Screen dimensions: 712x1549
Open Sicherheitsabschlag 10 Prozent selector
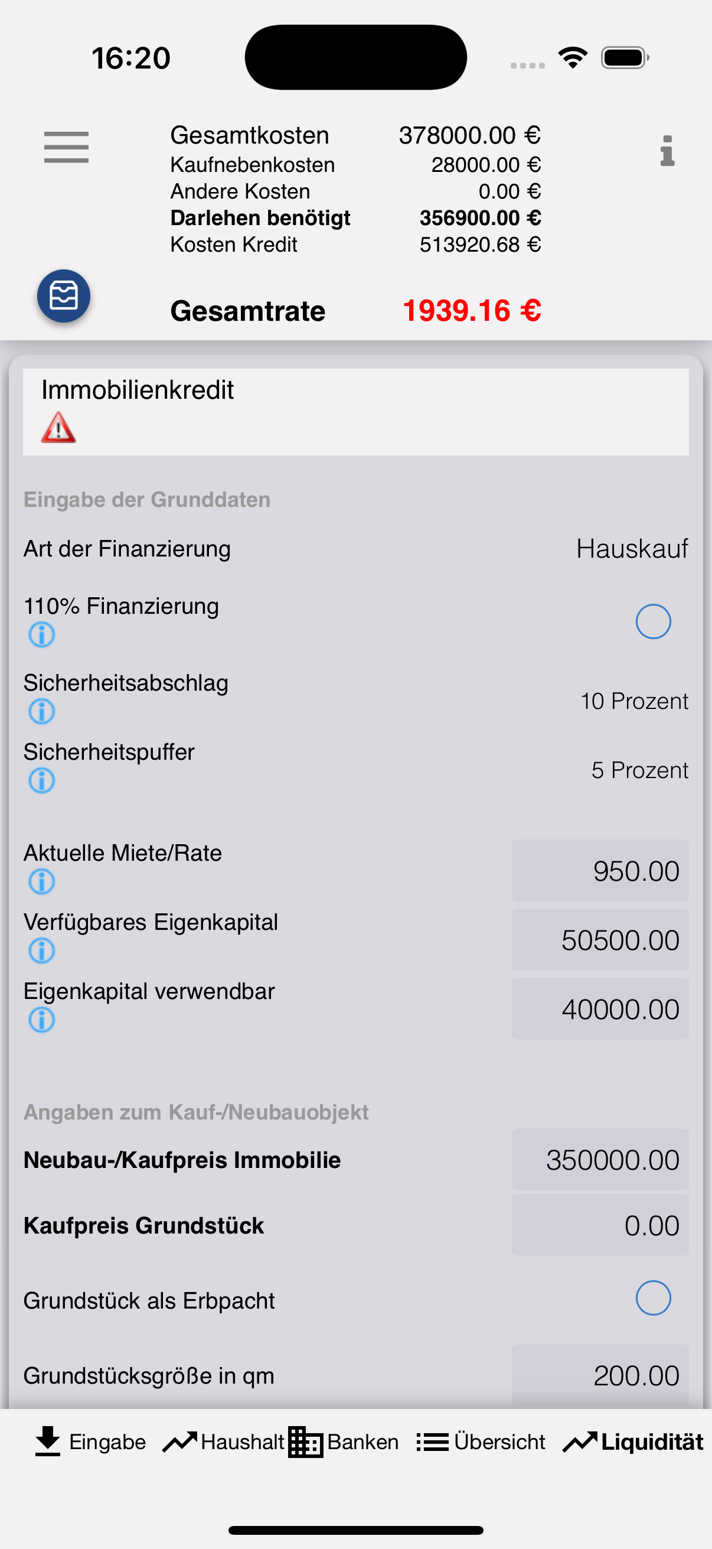[x=634, y=701]
